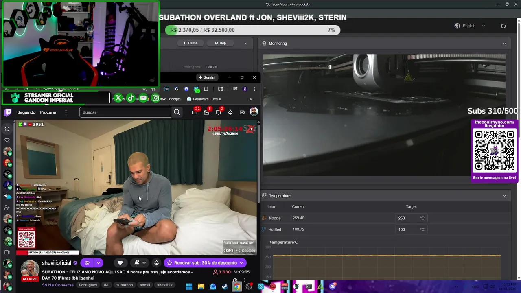Screen dimensions: 521x293
Task: Pause the 3D print job
Action: coord(190,43)
